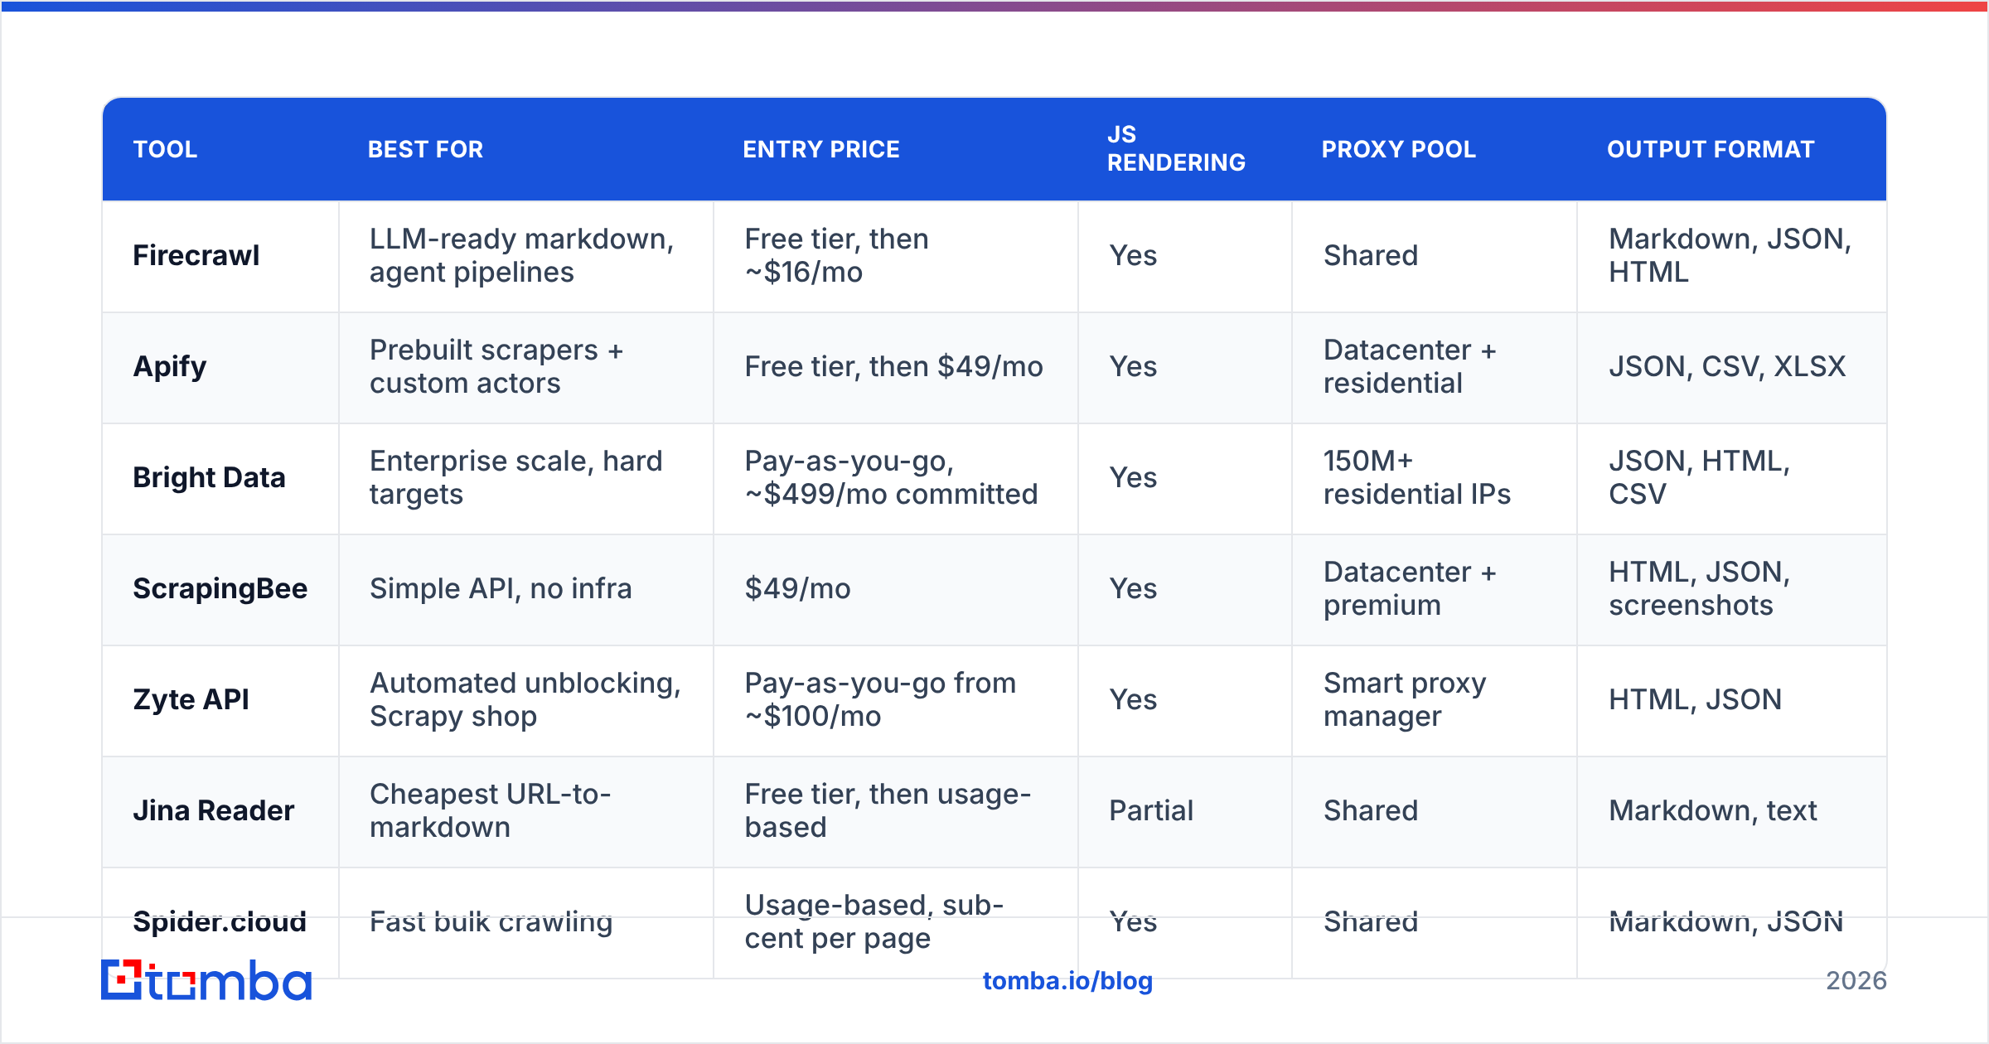The width and height of the screenshot is (1989, 1044).
Task: Select the ScrapingBee tool name
Action: (220, 588)
